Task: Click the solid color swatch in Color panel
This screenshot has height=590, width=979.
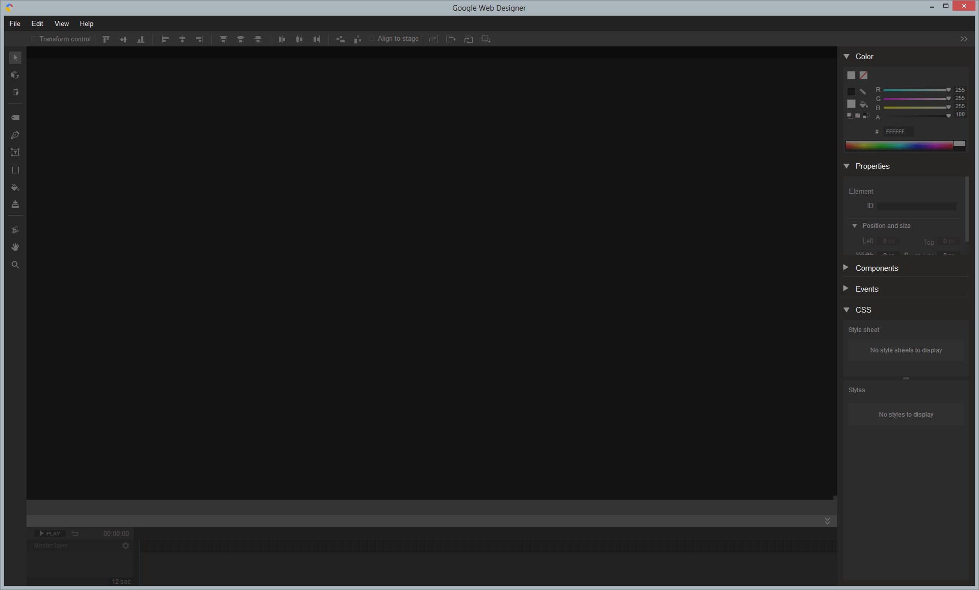Action: click(x=851, y=75)
